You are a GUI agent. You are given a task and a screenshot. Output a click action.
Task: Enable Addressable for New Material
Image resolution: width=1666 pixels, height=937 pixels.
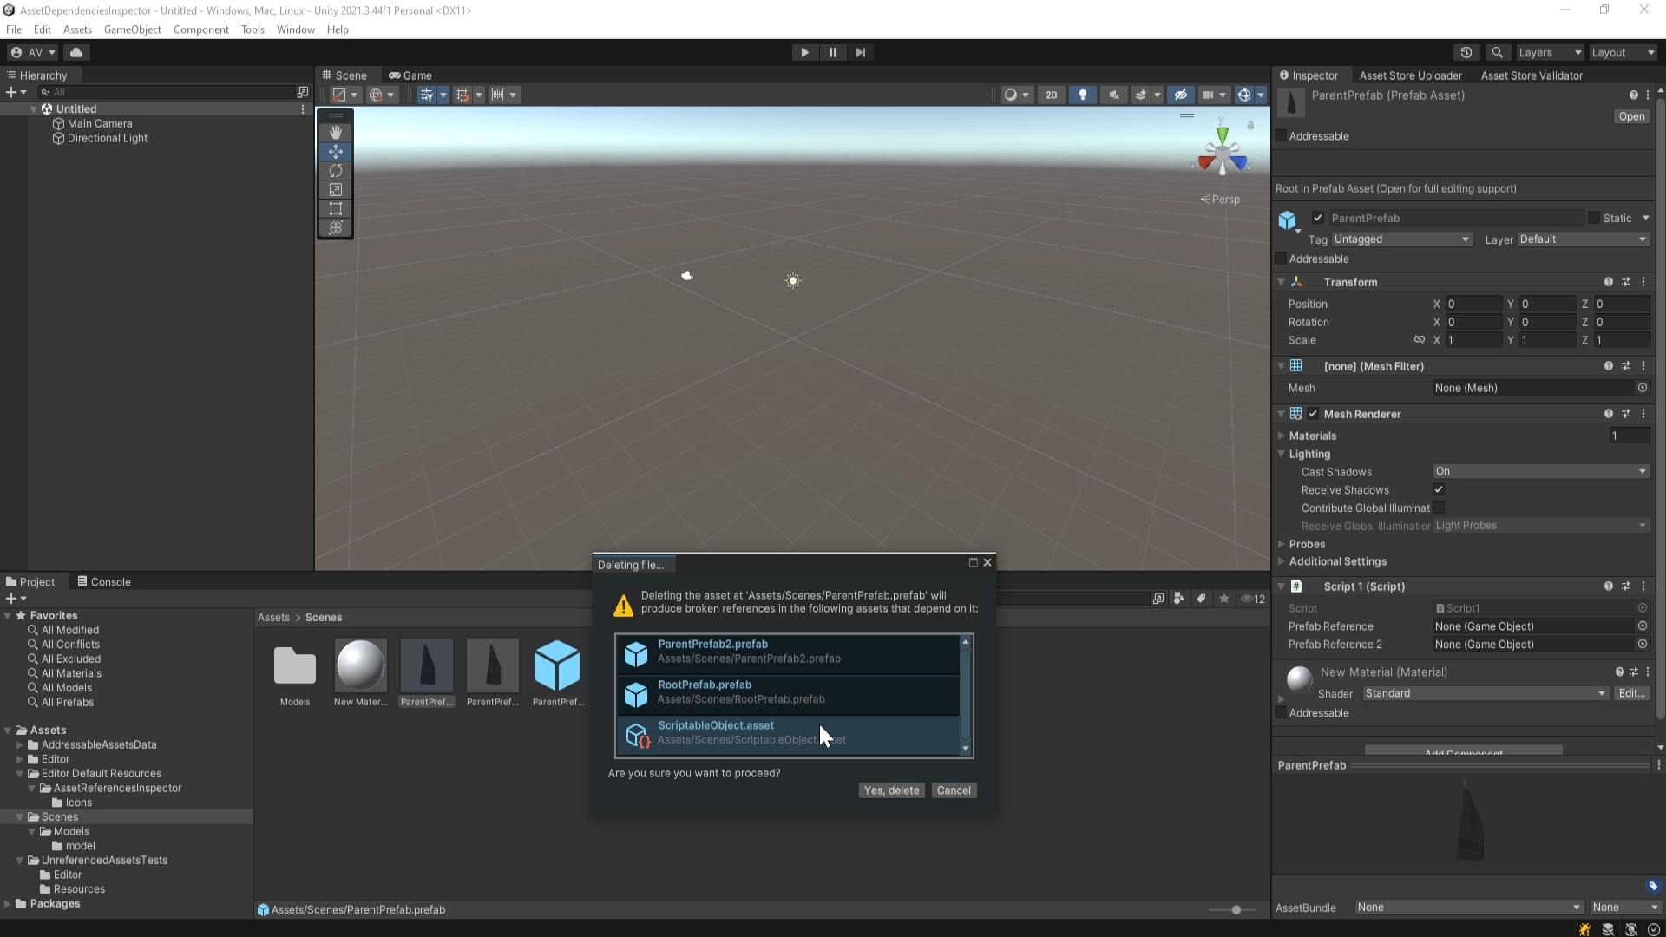tap(1281, 713)
